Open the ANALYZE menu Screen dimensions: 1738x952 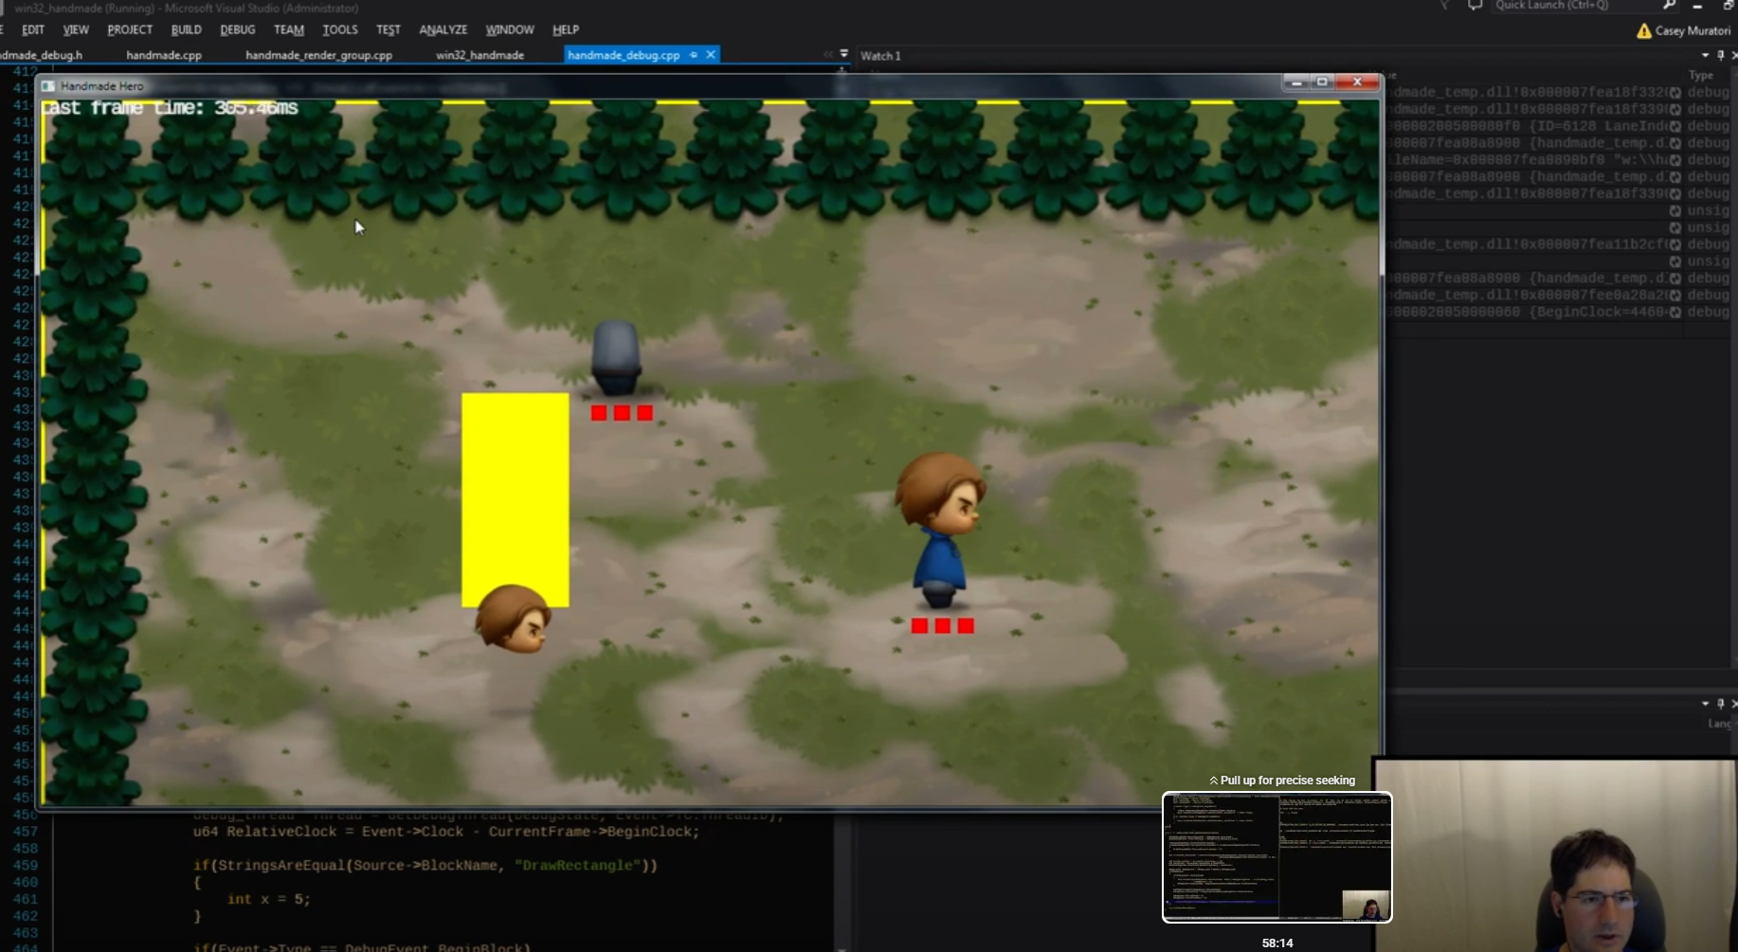pos(444,29)
